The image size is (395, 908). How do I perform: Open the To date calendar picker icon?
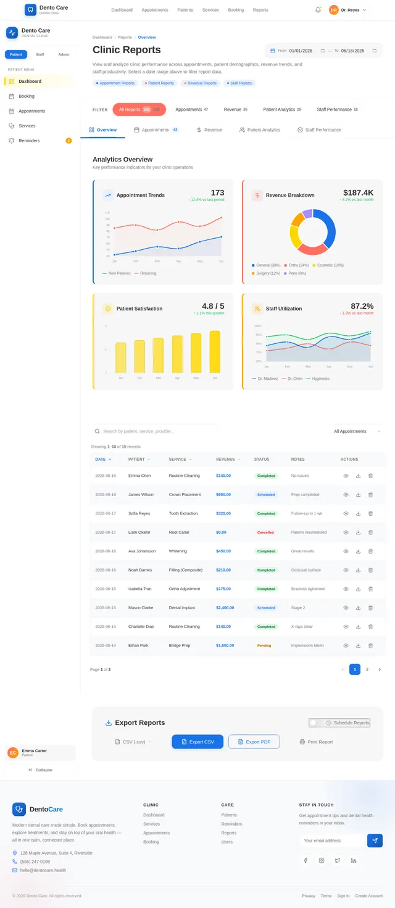coord(374,51)
